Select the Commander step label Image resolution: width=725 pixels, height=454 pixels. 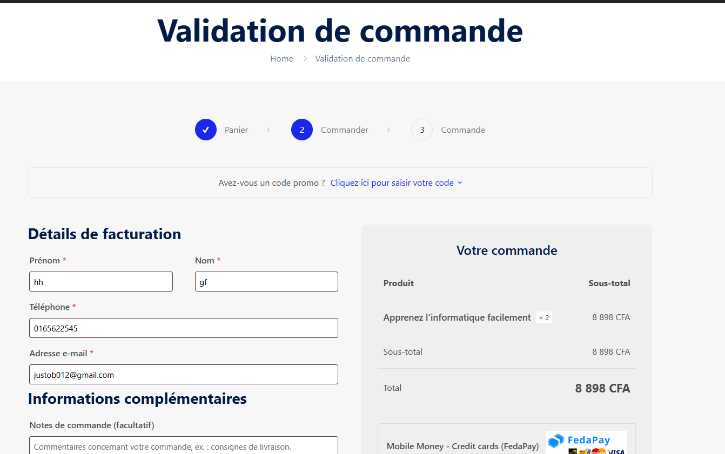(x=345, y=130)
